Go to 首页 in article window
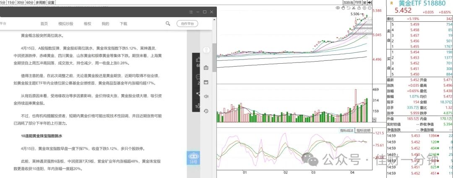The height and width of the screenshot is (178, 453). [x=44, y=23]
